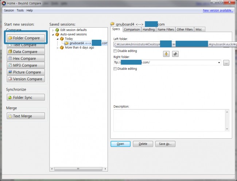Screen dimensions: 237x181
Task: Switch to the Name Filters tab
Action: [x=165, y=30]
